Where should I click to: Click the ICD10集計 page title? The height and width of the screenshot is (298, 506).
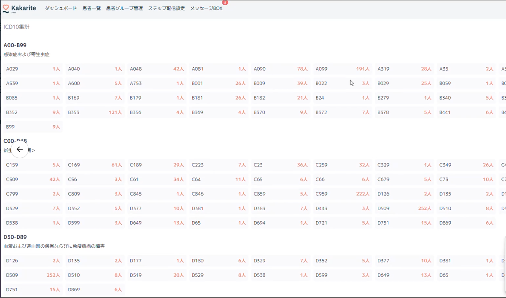point(16,27)
